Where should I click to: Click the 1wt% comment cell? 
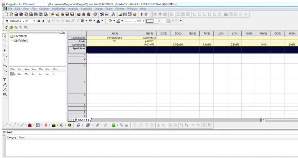tap(263, 45)
